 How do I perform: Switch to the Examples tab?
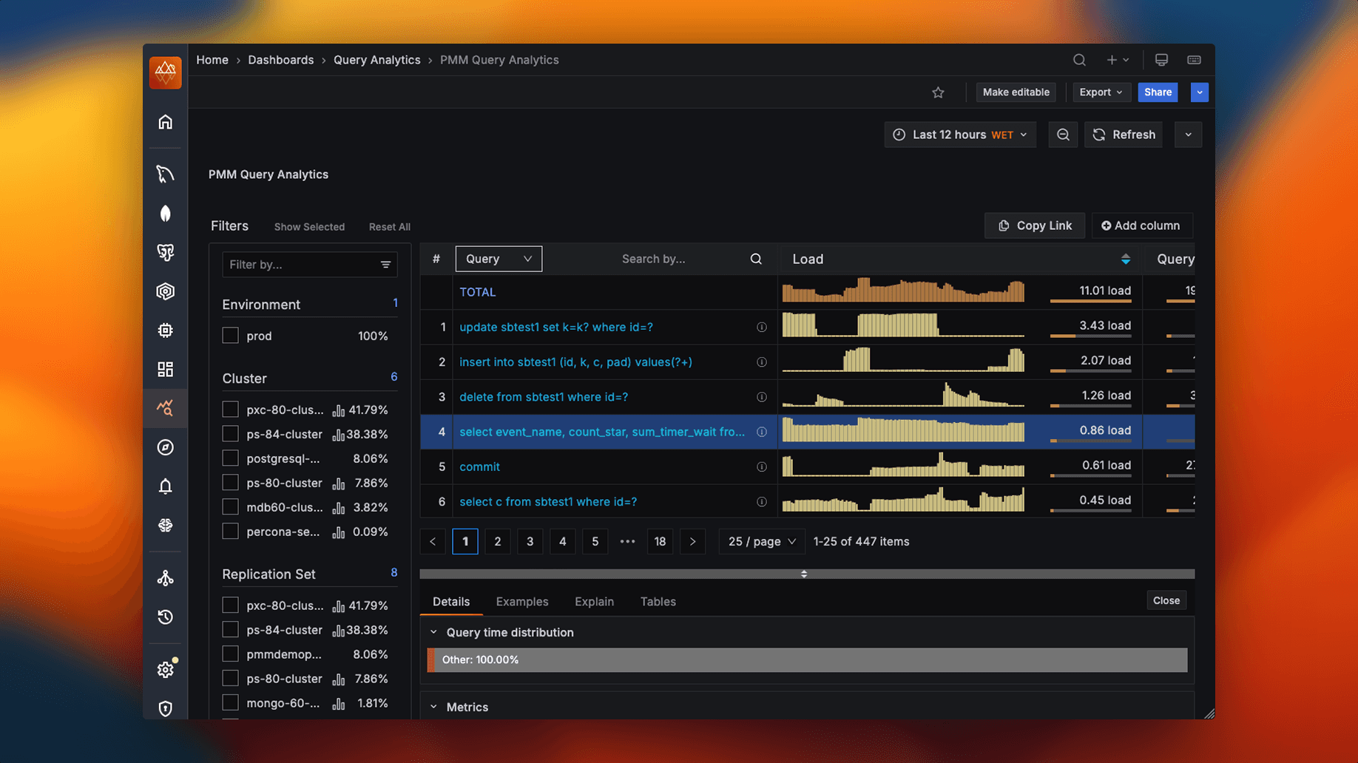tap(521, 602)
